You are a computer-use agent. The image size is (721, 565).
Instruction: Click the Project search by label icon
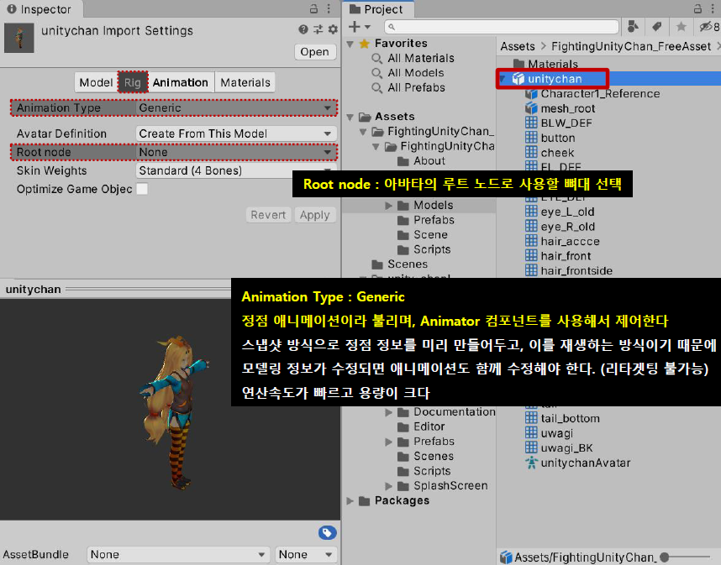[657, 27]
